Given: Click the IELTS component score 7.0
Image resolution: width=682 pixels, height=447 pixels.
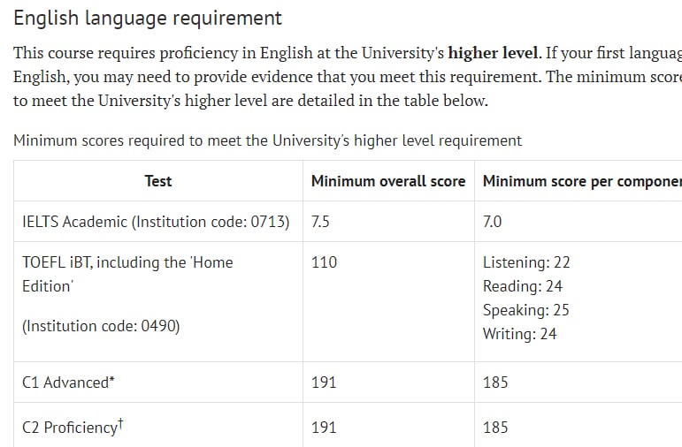Looking at the screenshot, I should [493, 222].
